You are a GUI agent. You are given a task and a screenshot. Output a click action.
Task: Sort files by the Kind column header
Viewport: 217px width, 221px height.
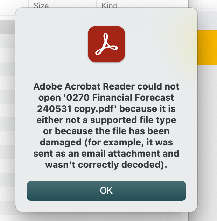[110, 6]
